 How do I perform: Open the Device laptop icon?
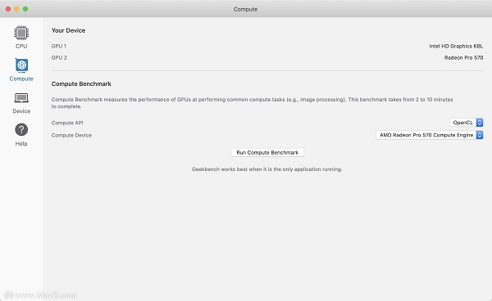(21, 98)
